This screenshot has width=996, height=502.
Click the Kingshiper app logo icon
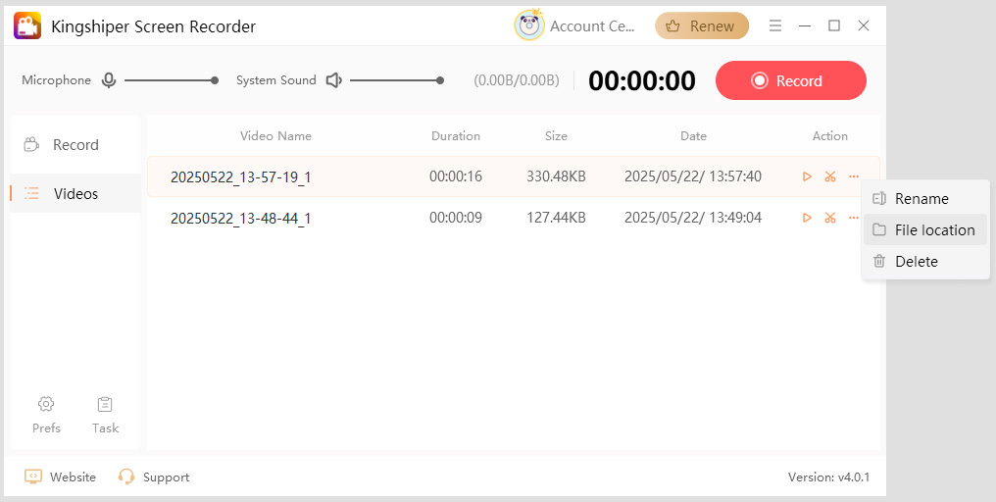(27, 26)
